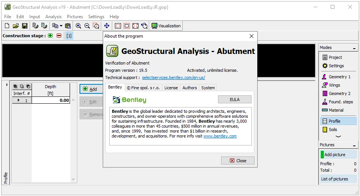
Task: Remove a construction stage with the red minus
Action: (59, 36)
